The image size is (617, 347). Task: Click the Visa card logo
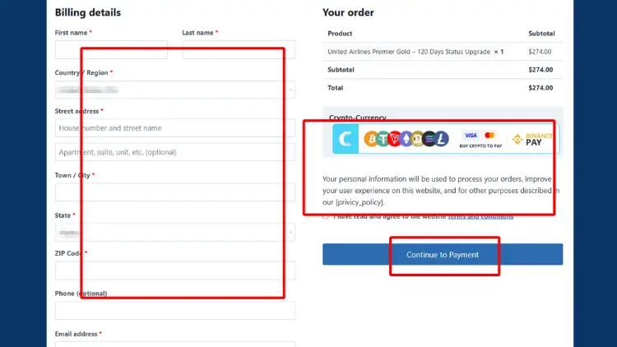(x=471, y=135)
